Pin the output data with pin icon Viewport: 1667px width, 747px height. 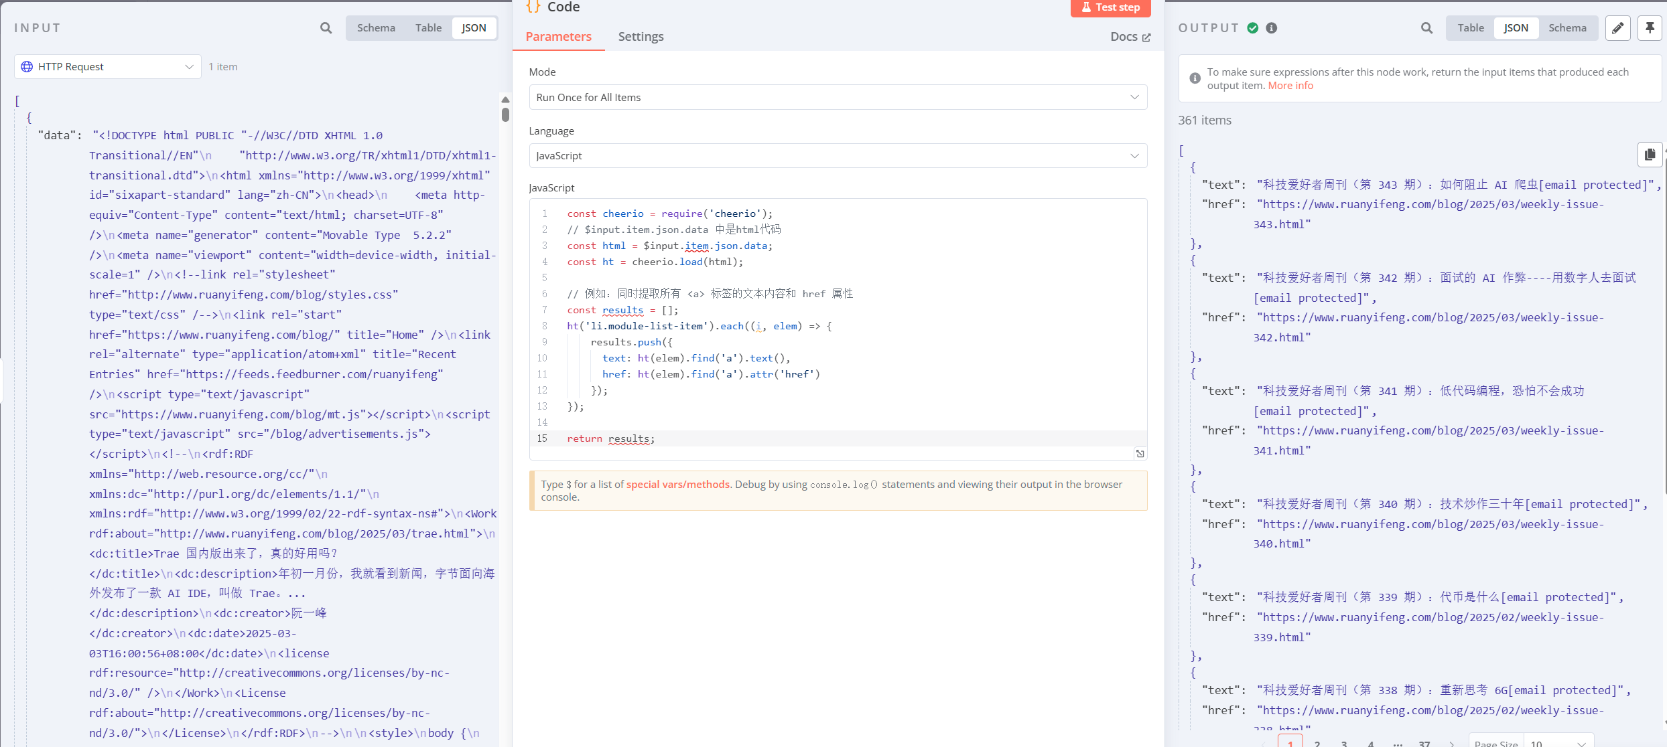[x=1650, y=28]
